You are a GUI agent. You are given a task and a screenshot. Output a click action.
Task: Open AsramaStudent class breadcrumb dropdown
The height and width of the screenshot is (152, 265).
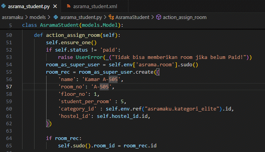(132, 17)
